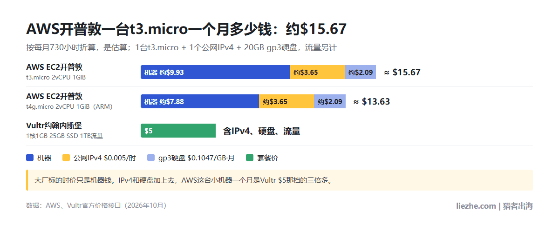Viewport: 559px width, 231px height.
Task: Click the green Vultr $5 bar
Action: [x=178, y=131]
